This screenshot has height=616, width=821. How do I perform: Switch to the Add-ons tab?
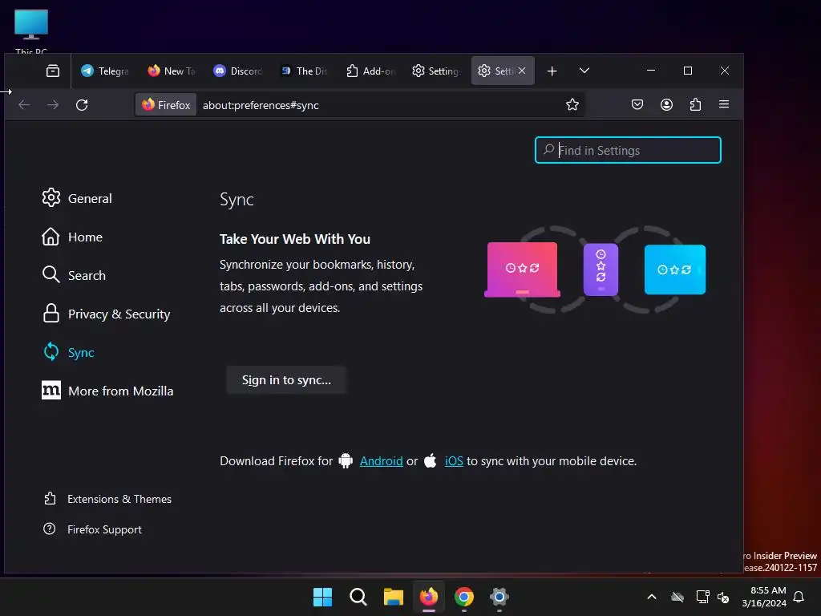pyautogui.click(x=370, y=71)
